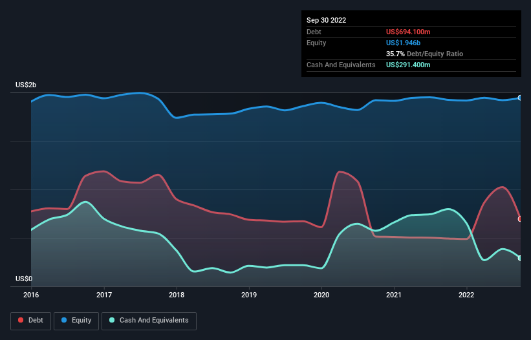Click the Sep 30 2022 tooltip date
The image size is (531, 340).
(326, 20)
